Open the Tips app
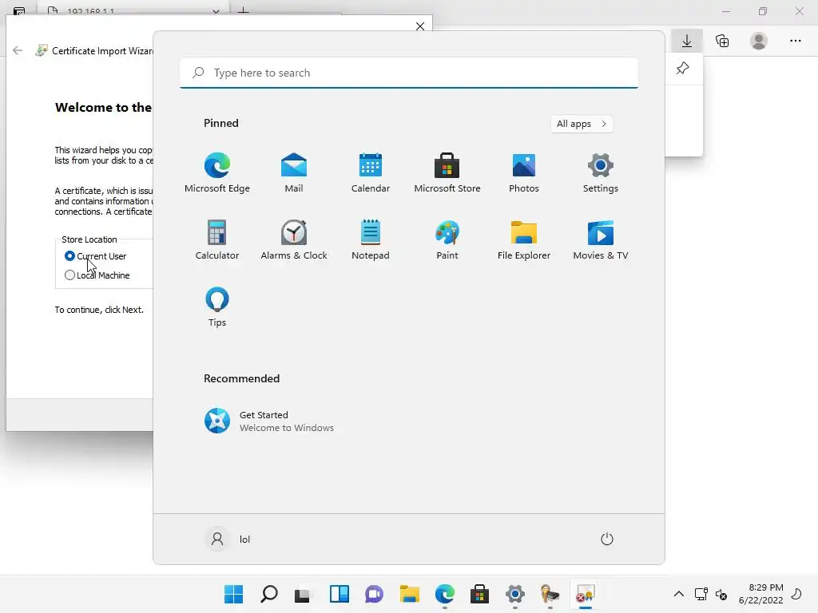Image resolution: width=818 pixels, height=613 pixels. pos(217,307)
